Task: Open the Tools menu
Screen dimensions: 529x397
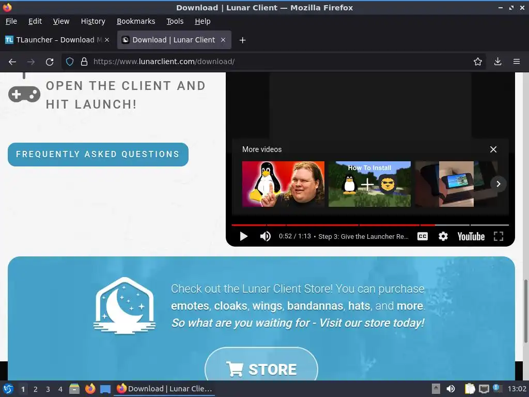Action: (175, 21)
